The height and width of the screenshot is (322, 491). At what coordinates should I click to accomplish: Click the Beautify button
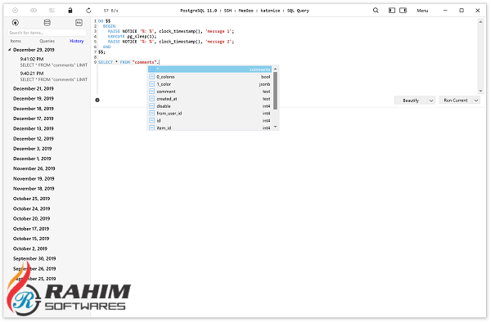pos(411,101)
